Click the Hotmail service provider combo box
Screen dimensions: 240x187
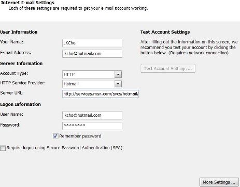(92, 84)
